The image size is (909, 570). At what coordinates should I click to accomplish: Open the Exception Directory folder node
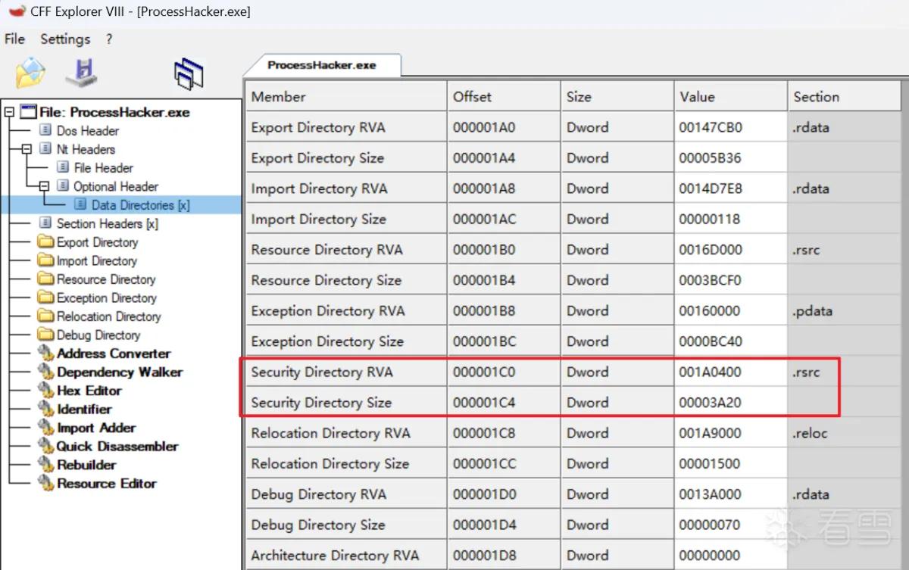click(107, 298)
